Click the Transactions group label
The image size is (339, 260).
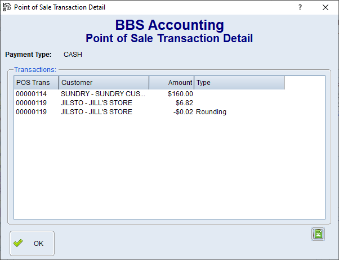35,70
